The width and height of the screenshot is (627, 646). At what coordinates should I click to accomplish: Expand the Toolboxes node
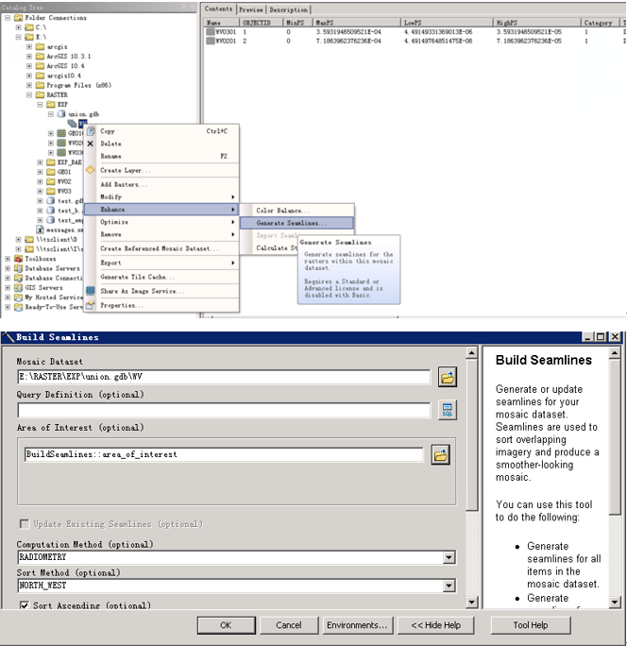[x=8, y=259]
